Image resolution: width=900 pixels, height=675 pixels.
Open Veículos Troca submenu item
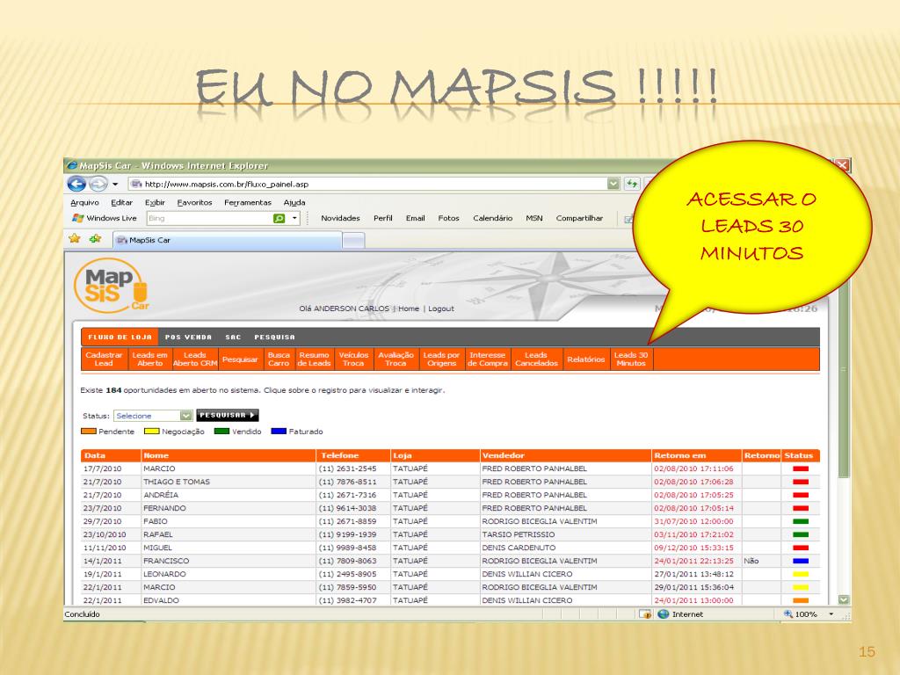tap(353, 359)
